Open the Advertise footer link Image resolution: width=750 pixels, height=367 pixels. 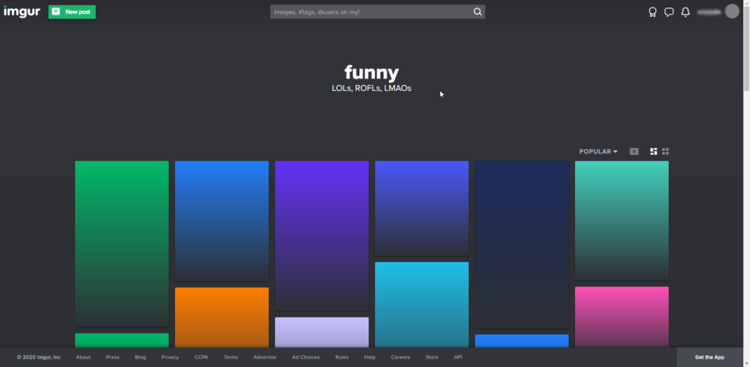[265, 357]
